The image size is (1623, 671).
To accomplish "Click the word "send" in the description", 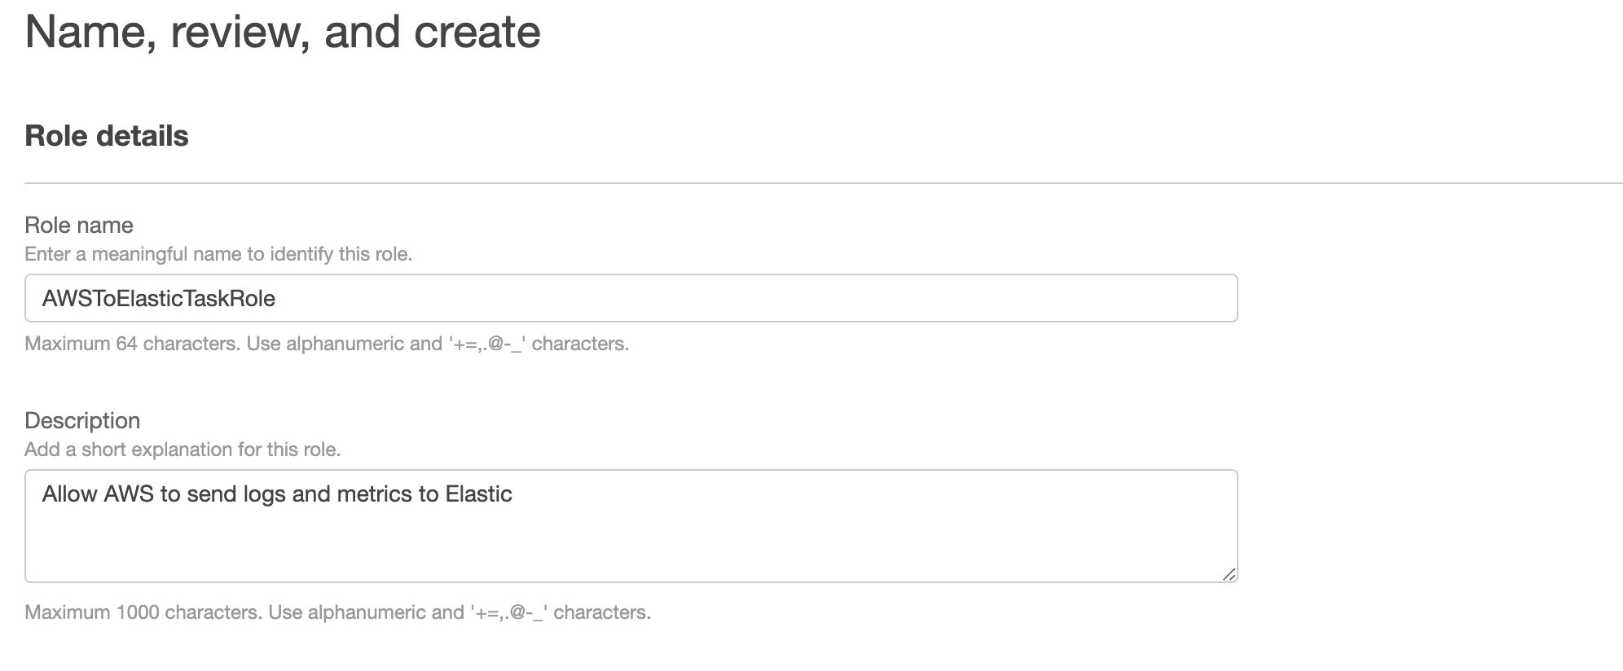I will point(212,494).
